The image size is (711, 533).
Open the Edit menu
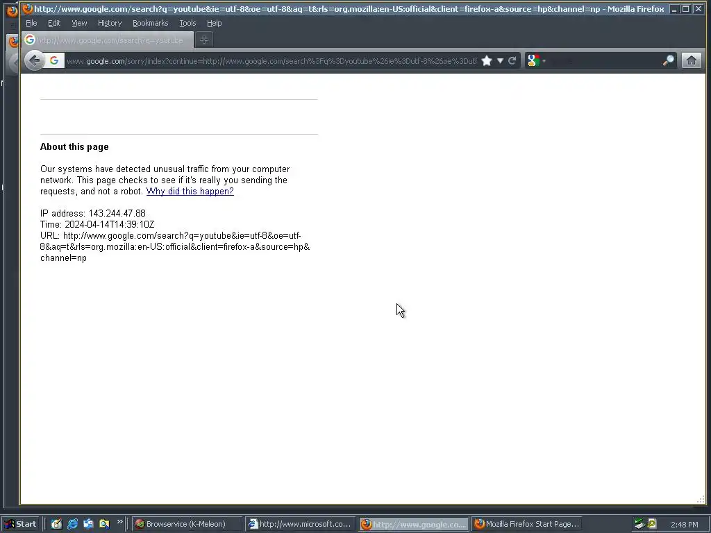pyautogui.click(x=54, y=23)
